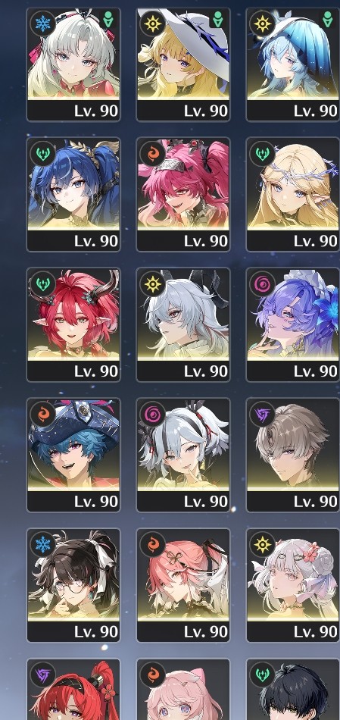The image size is (340, 720).
Task: Click the Spectro sun icon on the blue-hooded character's card
Action: [263, 23]
